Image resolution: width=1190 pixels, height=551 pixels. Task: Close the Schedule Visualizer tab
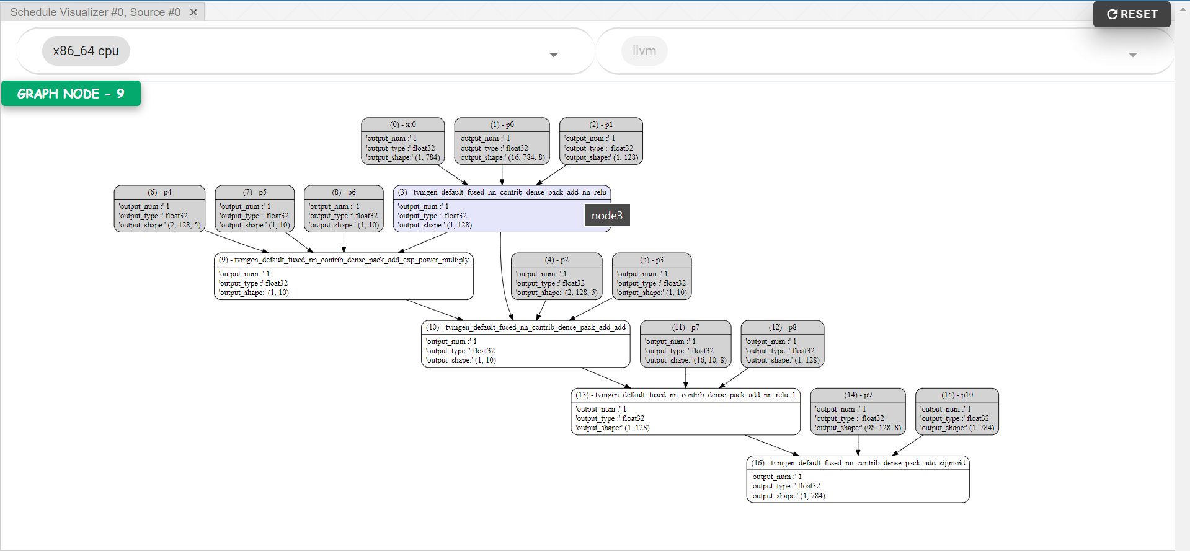coord(193,12)
